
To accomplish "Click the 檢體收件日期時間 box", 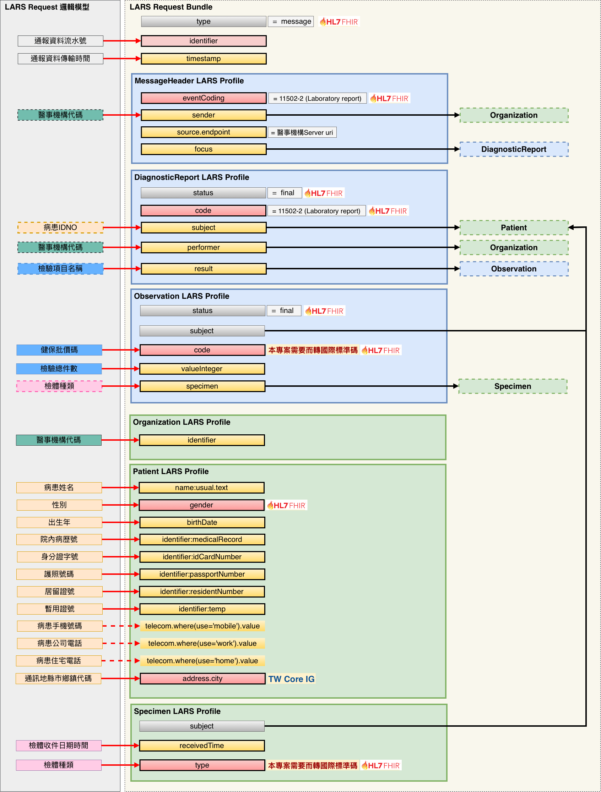I will point(59,746).
